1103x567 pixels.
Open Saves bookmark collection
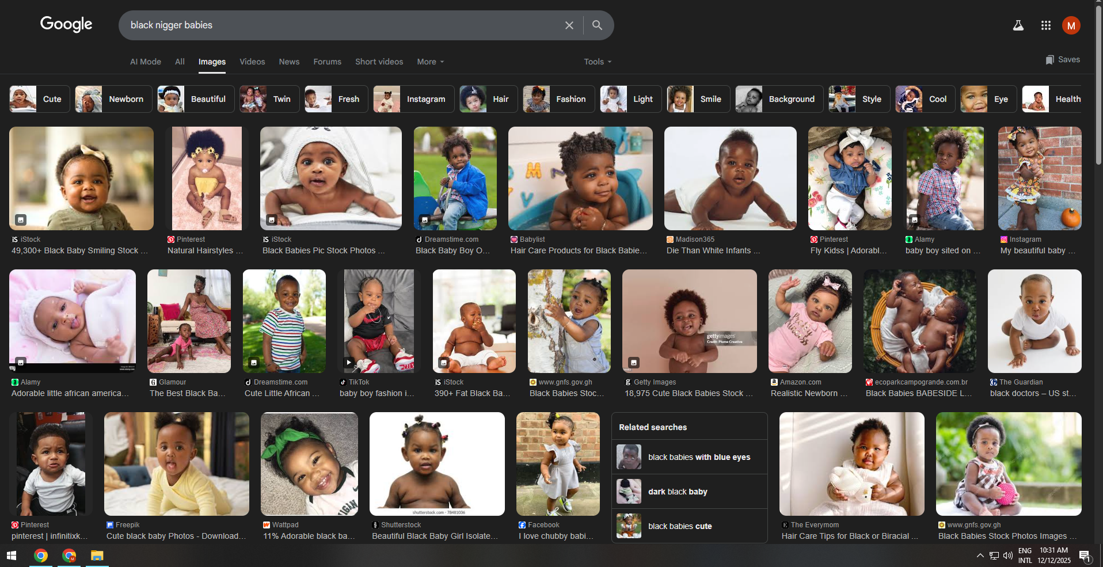(x=1063, y=60)
